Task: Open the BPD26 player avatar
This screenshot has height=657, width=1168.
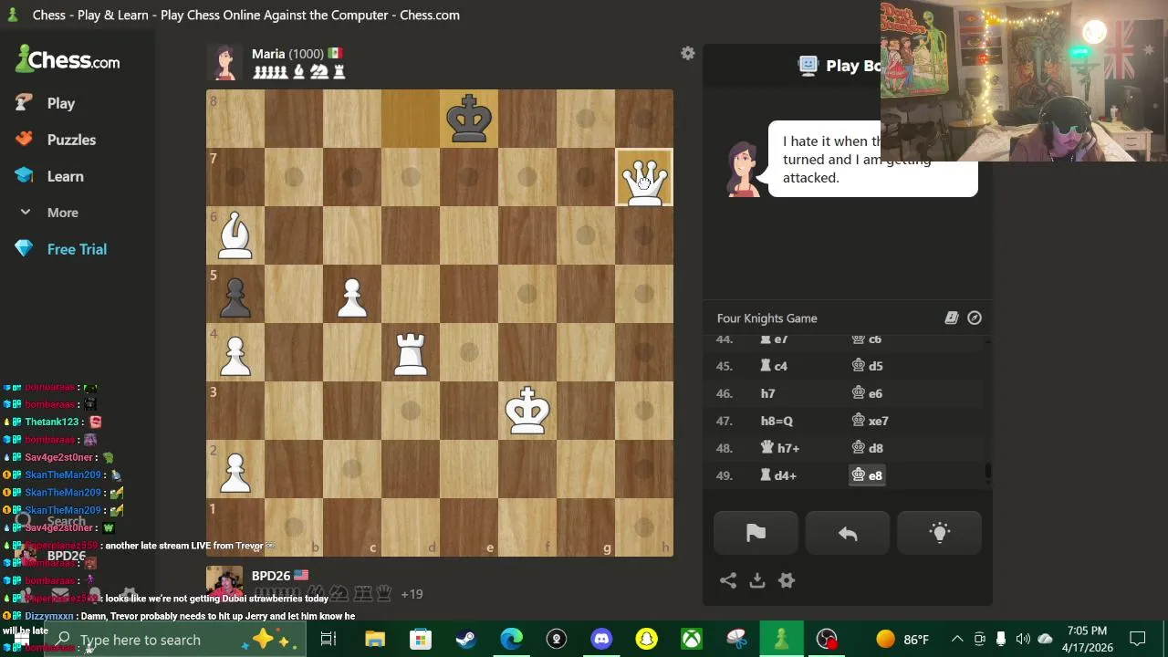Action: click(x=224, y=582)
